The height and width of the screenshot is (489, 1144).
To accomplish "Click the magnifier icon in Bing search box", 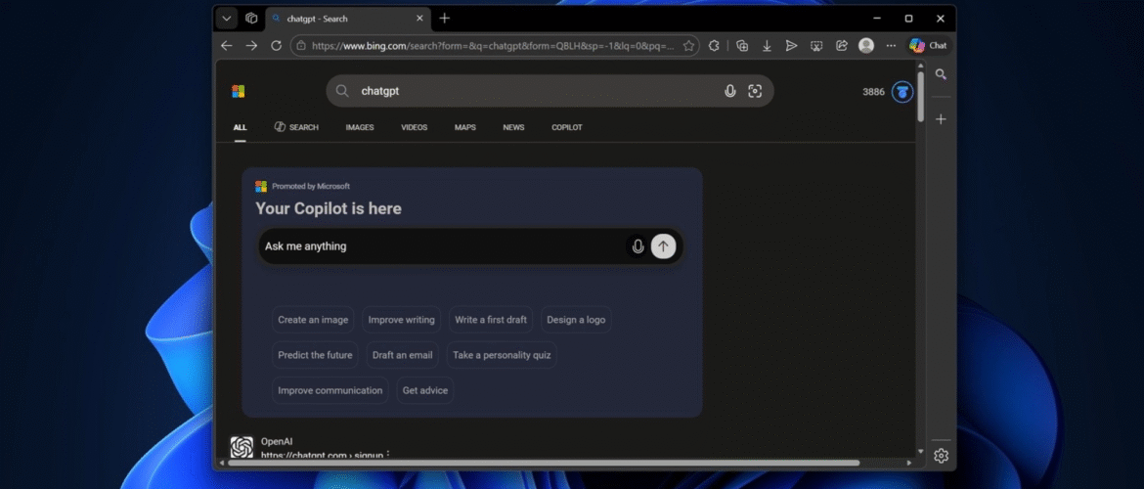I will point(342,91).
